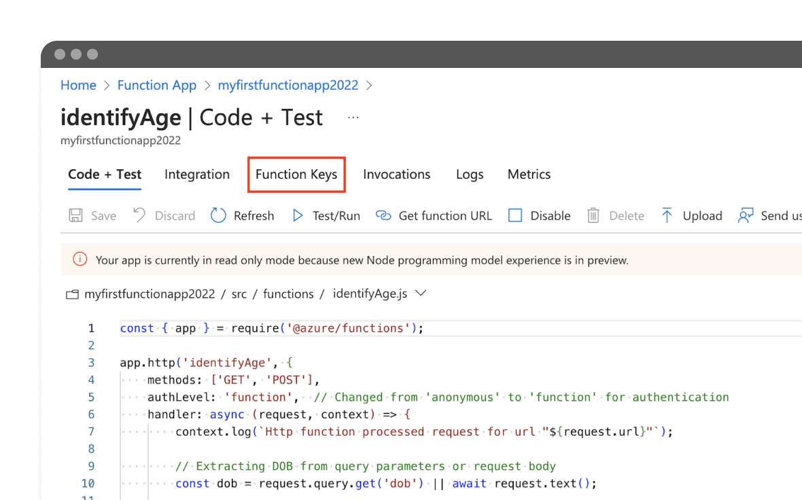Click the Refresh circular arrow icon
This screenshot has height=500, width=802.
click(x=218, y=215)
